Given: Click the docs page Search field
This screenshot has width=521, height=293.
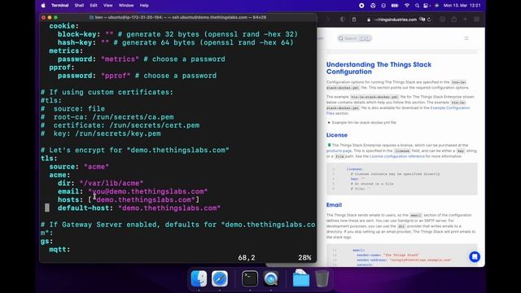Looking at the screenshot, I should tap(355, 38).
